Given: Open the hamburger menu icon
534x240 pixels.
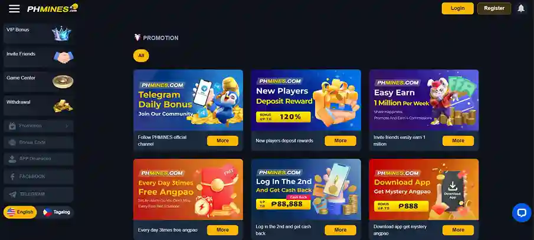Looking at the screenshot, I should 14,9.
